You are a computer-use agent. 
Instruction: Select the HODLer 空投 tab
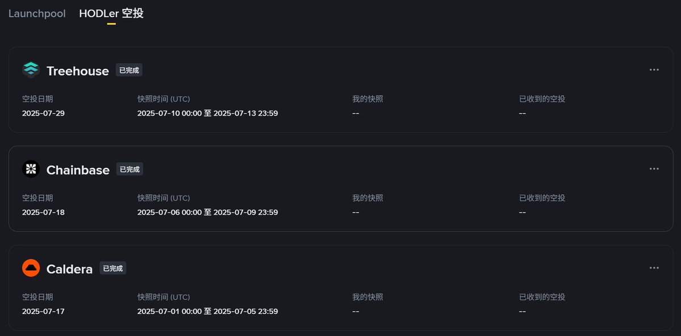(x=111, y=14)
